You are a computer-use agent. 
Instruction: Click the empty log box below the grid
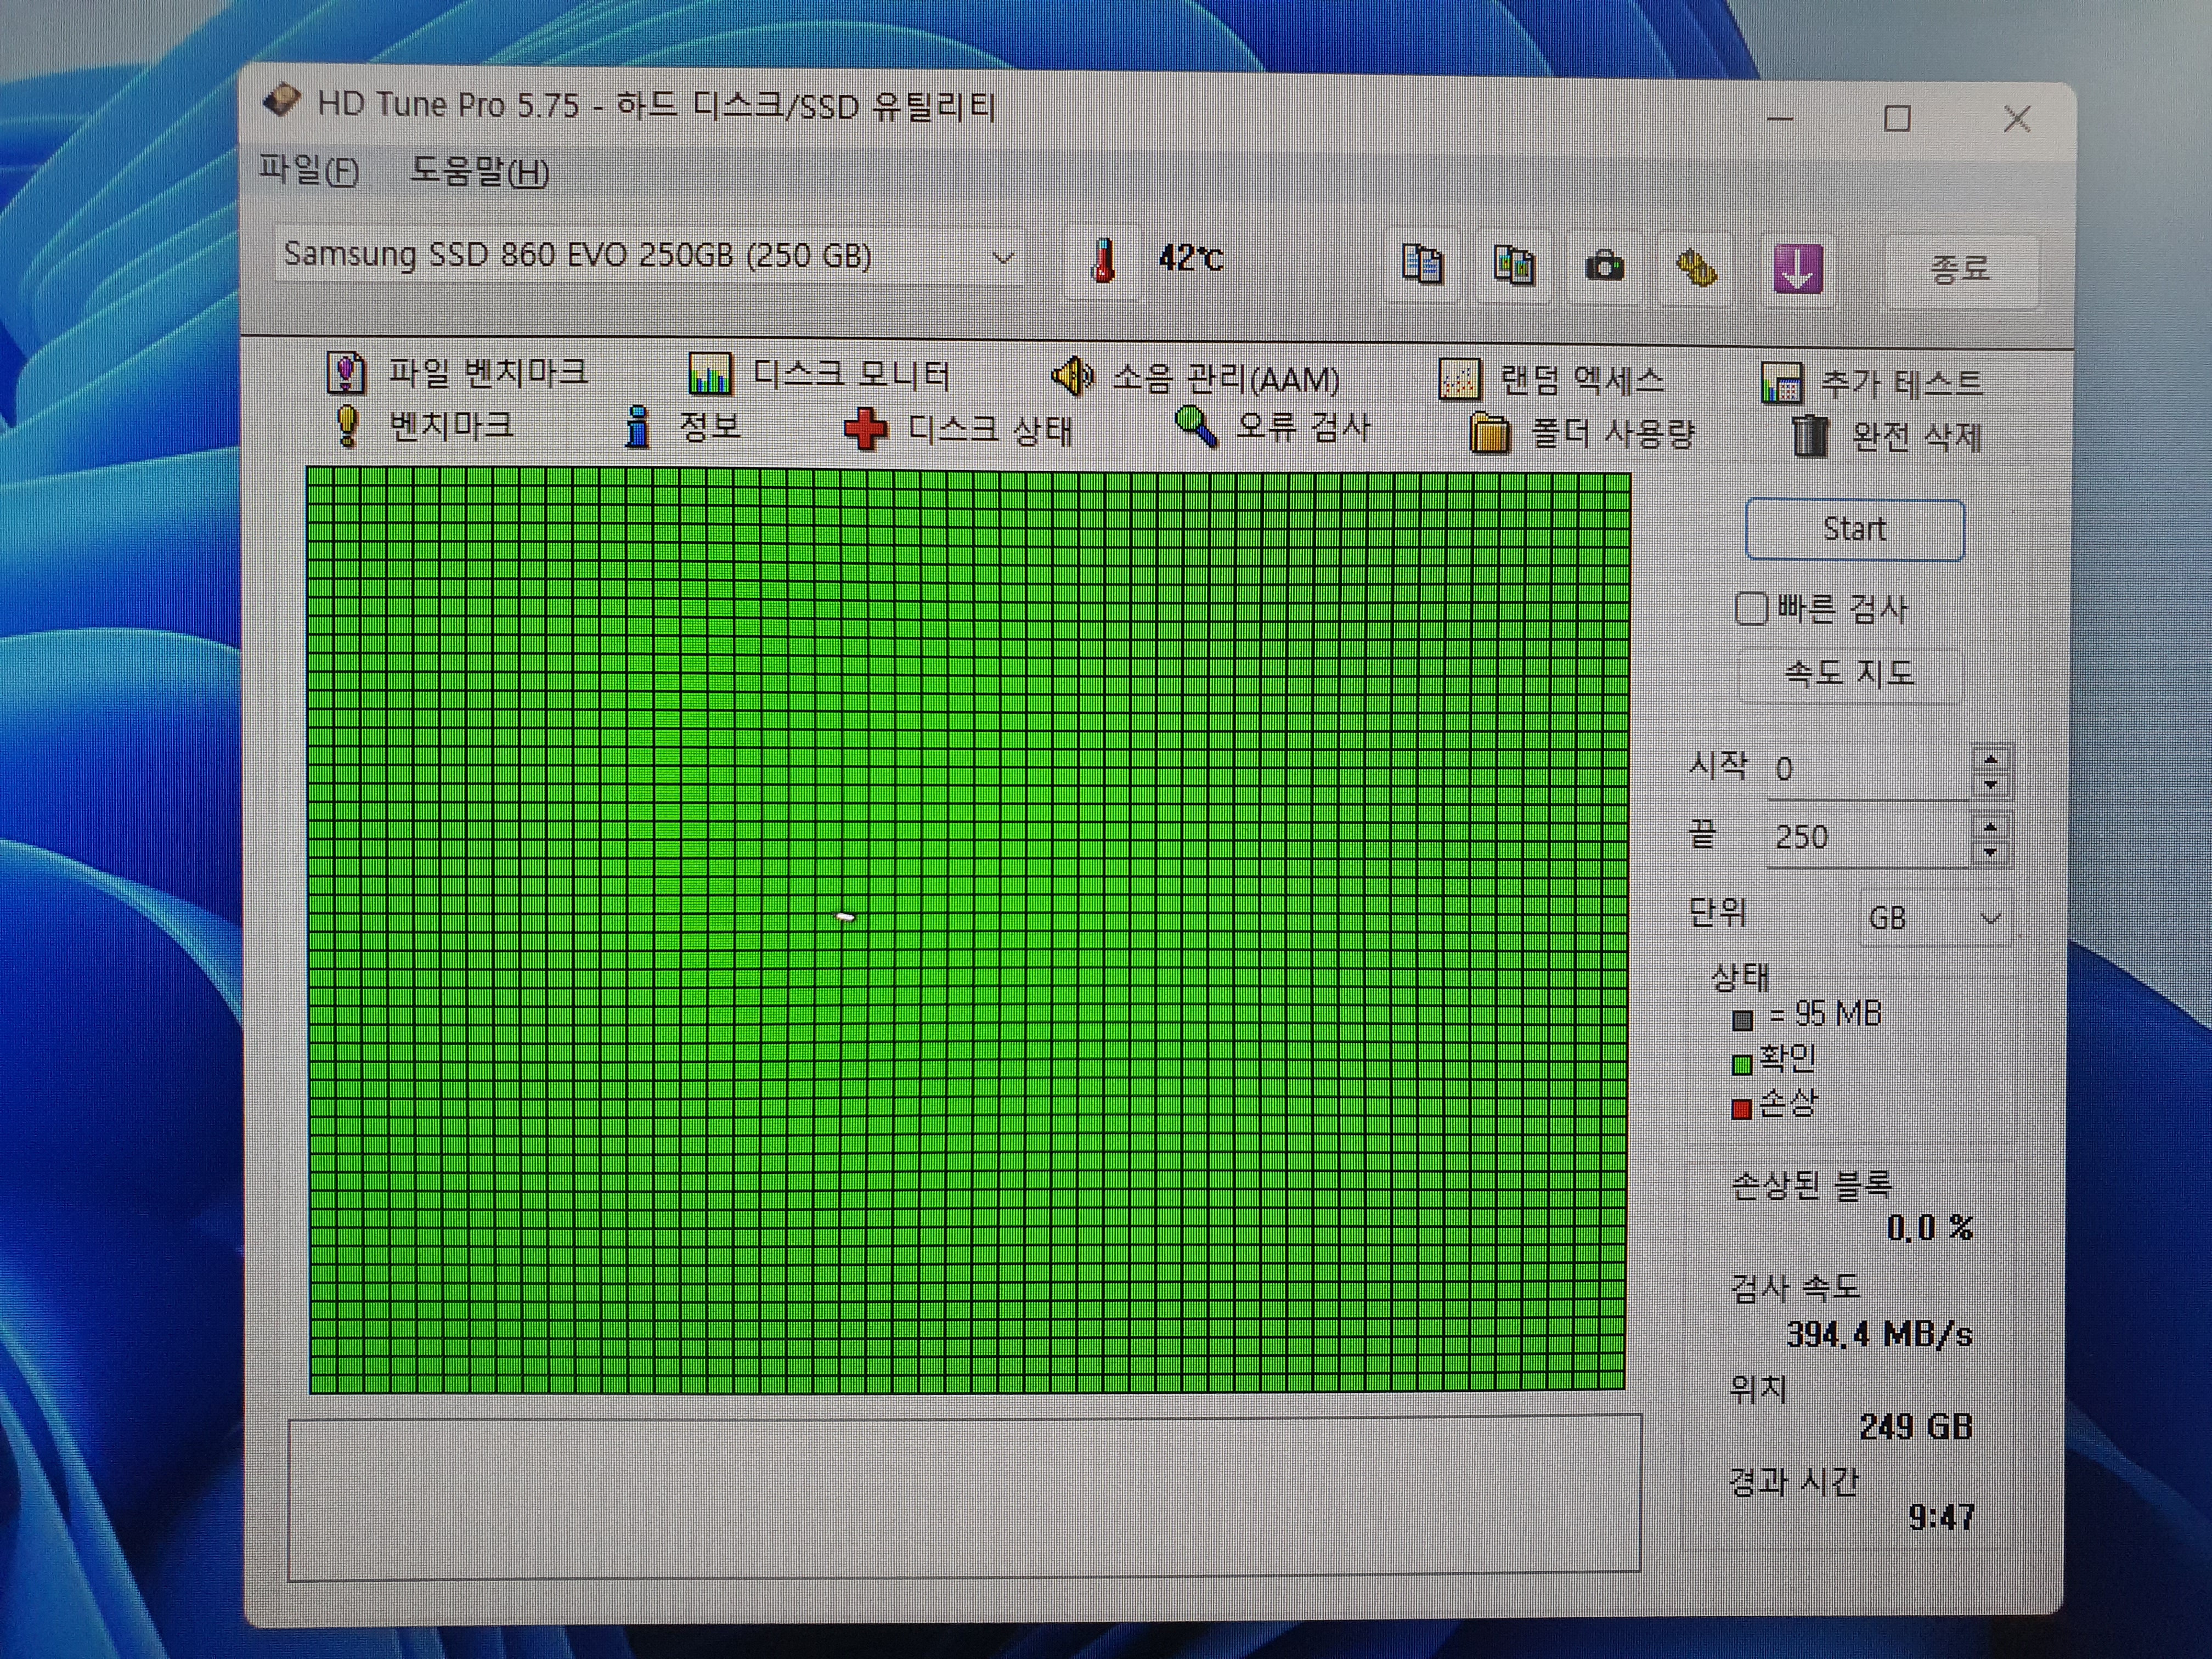coord(964,1497)
